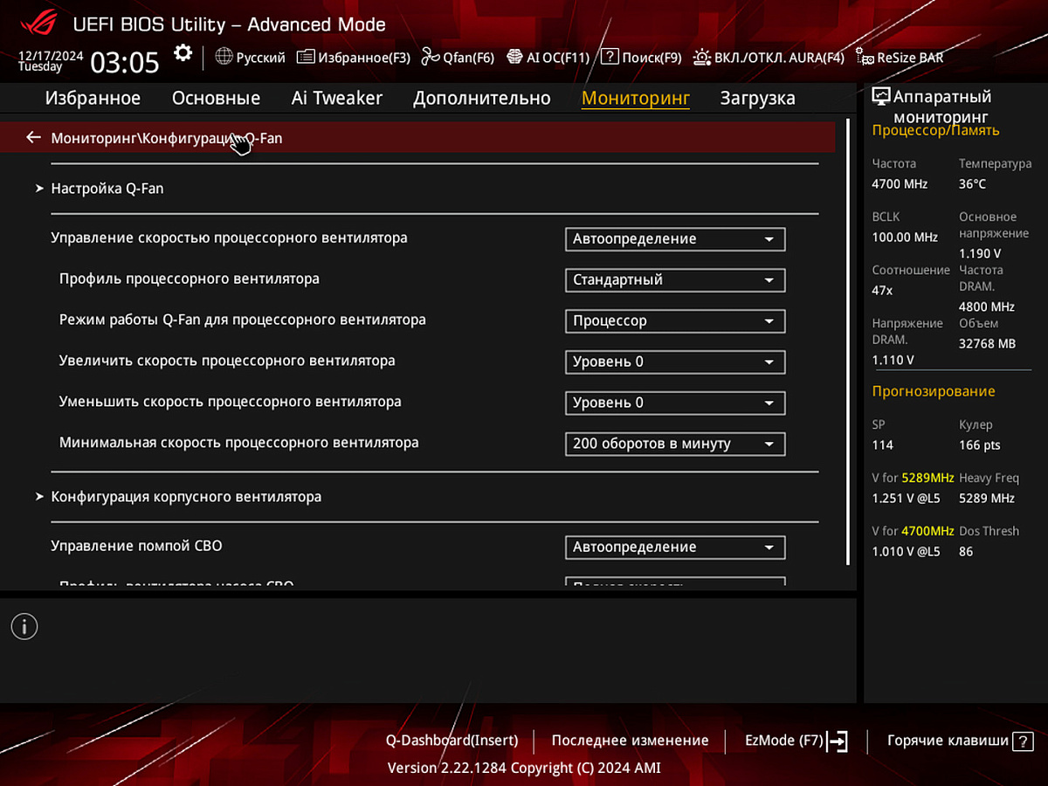The height and width of the screenshot is (786, 1048).
Task: Open Уменьшить скорость процессорного вентилятора dropdown
Action: click(675, 403)
